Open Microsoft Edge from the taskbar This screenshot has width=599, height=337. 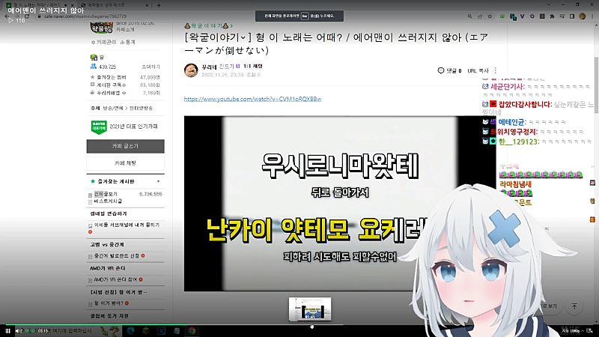pos(130,331)
